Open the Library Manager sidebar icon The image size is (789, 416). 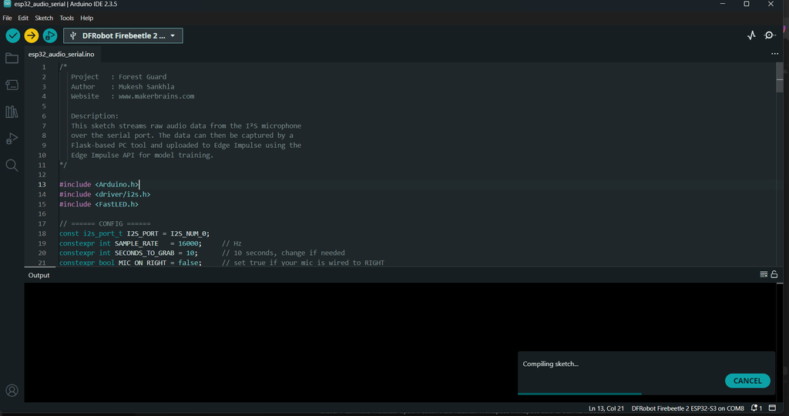pyautogui.click(x=12, y=112)
